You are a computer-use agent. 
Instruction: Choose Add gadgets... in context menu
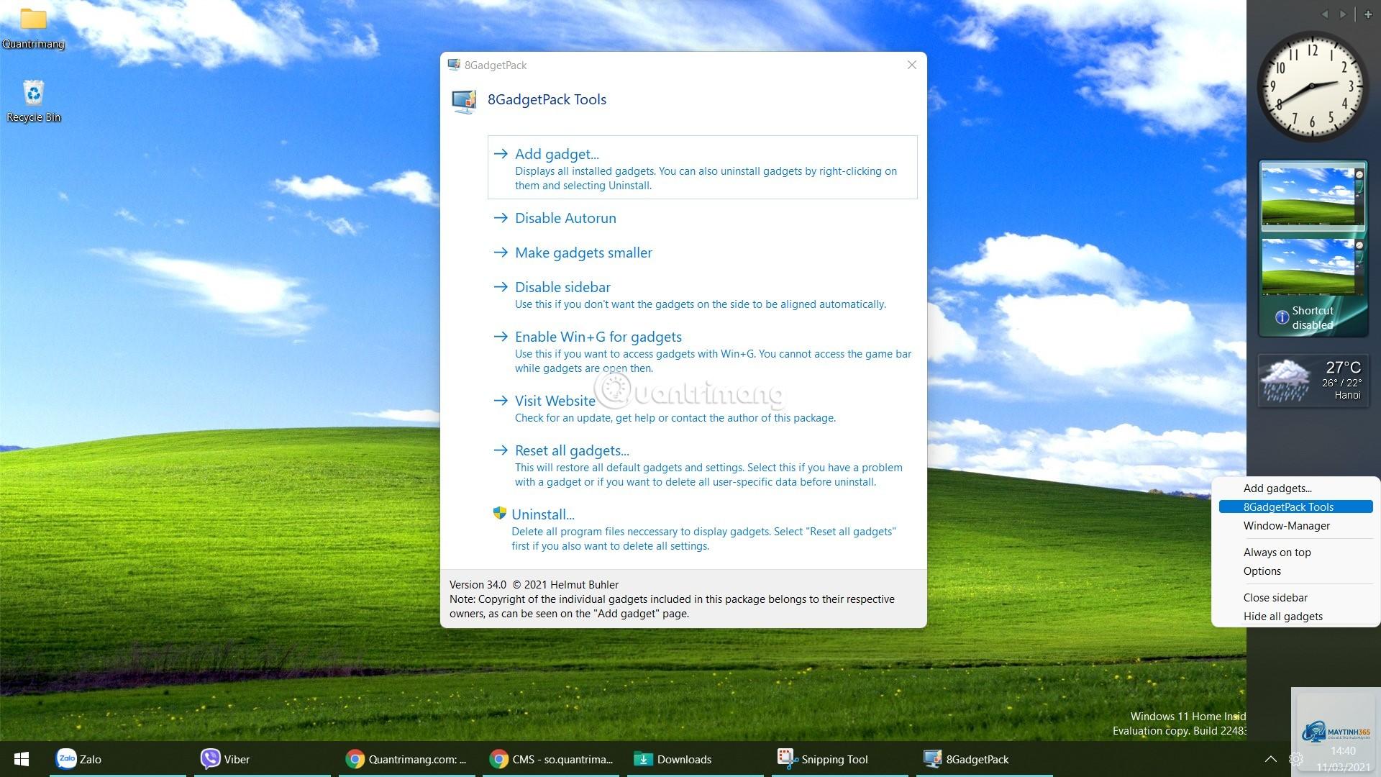point(1295,488)
